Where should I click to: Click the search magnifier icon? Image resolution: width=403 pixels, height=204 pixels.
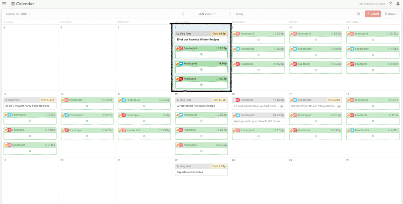point(358,14)
